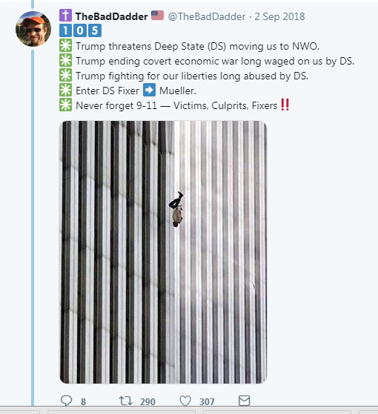Open the attached tower photo
Screen dimensions: 378x414
(163, 252)
